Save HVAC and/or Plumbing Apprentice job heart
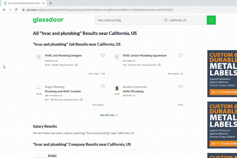Image resolution: width=237 pixels, height=158 pixels. (x=180, y=56)
